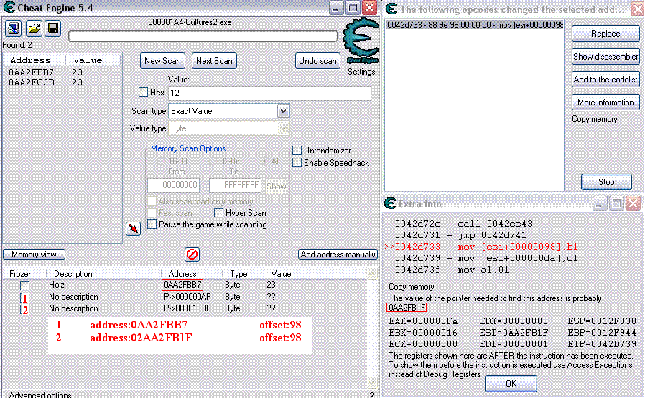Click Show memory range button
This screenshot has width=645, height=398.
tap(276, 186)
